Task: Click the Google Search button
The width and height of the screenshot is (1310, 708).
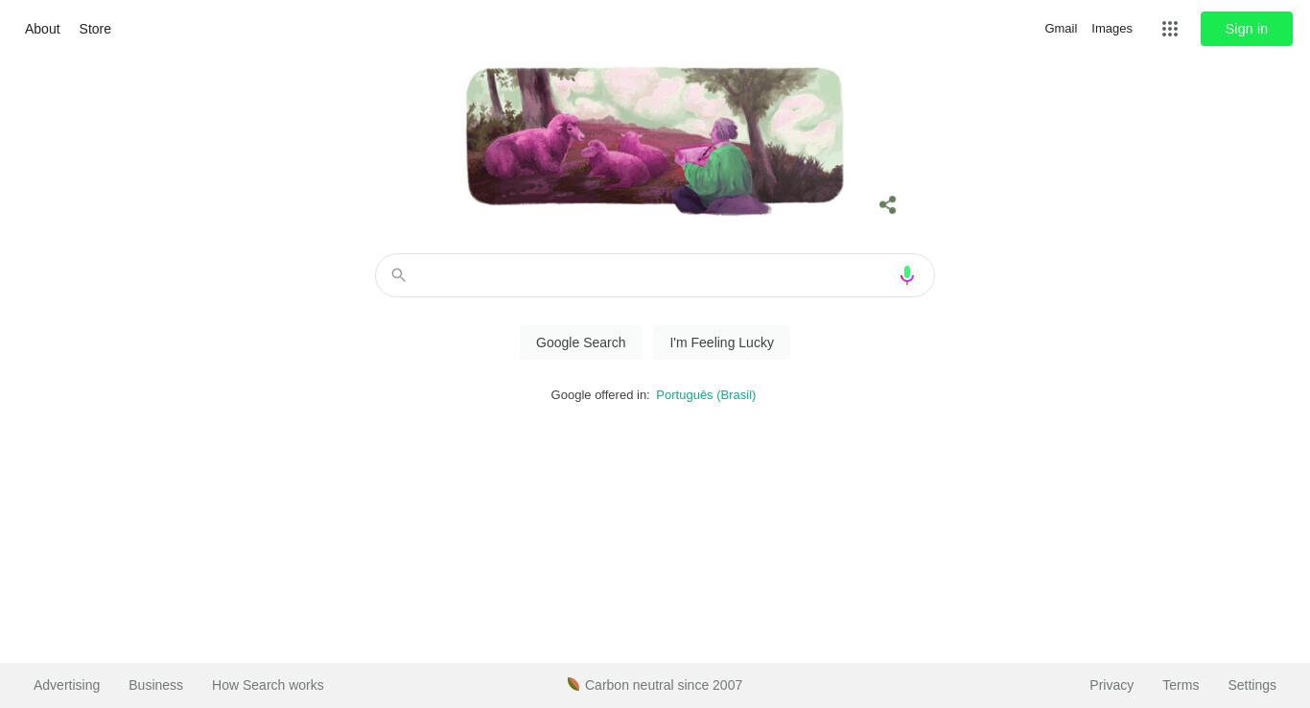Action: 580,342
